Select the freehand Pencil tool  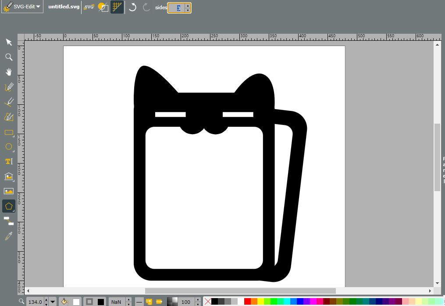tap(9, 87)
